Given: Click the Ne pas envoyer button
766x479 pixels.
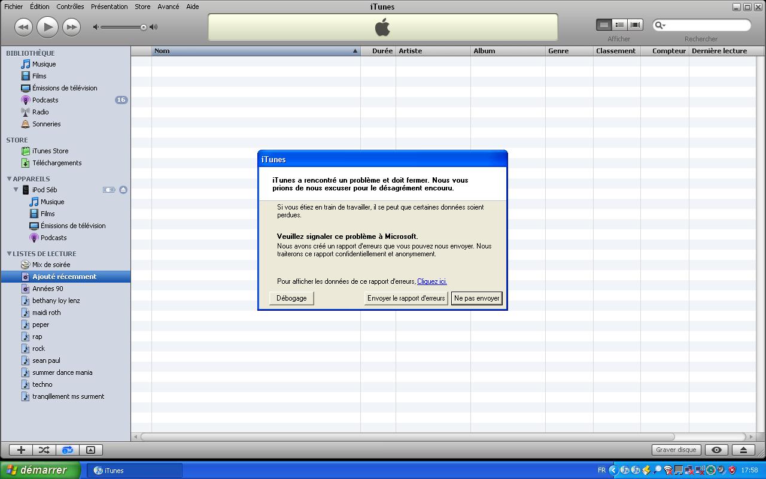Looking at the screenshot, I should (x=476, y=298).
